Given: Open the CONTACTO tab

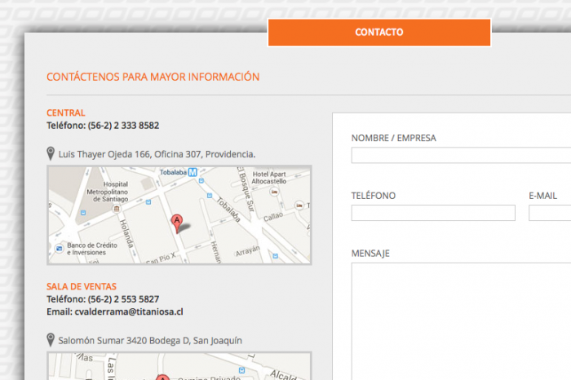Looking at the screenshot, I should 378,33.
